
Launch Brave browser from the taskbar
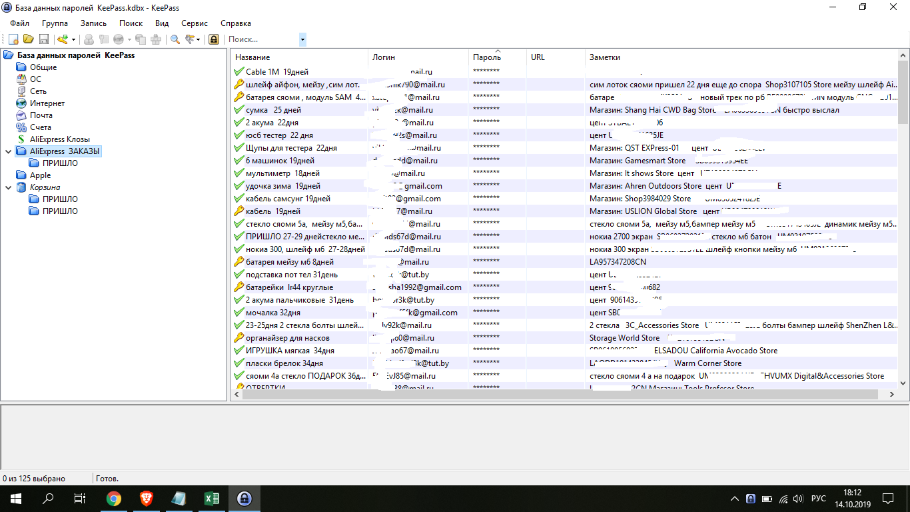tap(147, 498)
